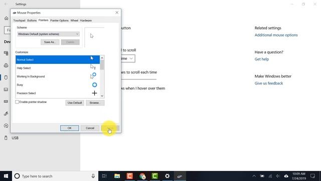Open the Typing keyboard sidebar icon
Image resolution: width=321 pixels, height=181 pixels.
pos(6,102)
